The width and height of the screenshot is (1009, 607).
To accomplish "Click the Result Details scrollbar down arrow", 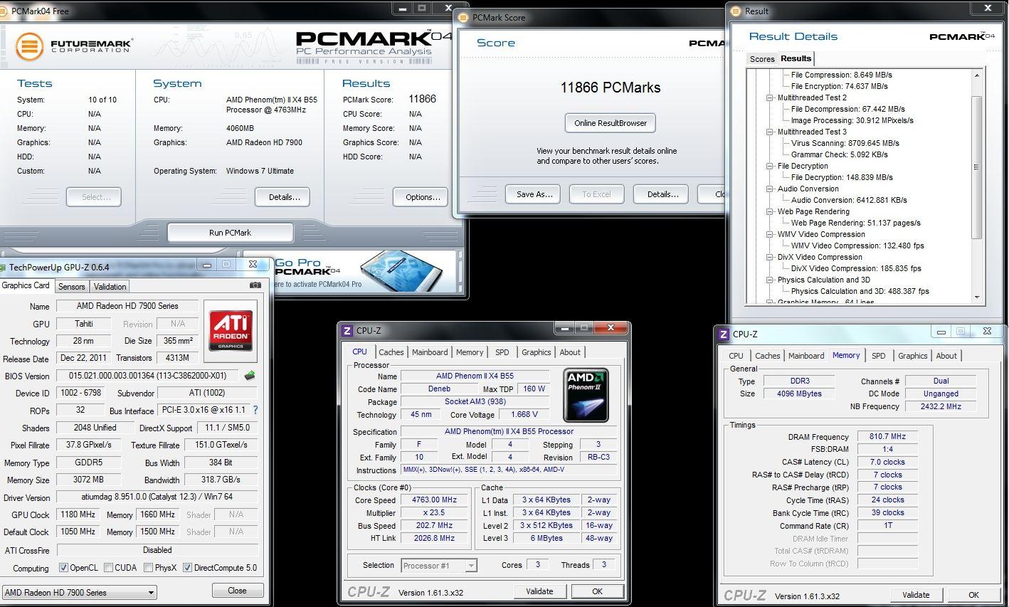I will point(976,297).
